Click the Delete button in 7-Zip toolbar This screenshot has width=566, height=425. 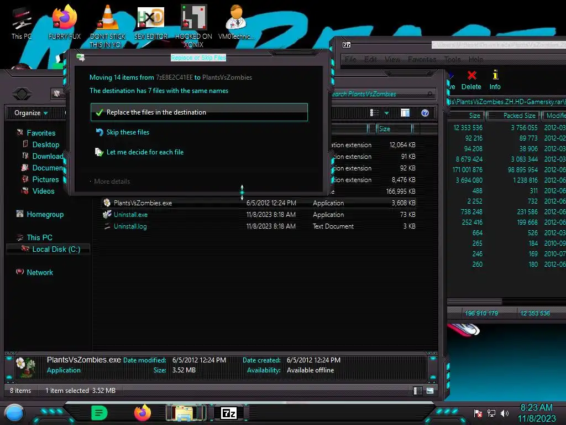pos(471,80)
